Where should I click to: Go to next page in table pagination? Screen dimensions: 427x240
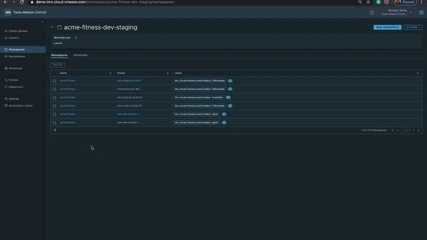414,131
